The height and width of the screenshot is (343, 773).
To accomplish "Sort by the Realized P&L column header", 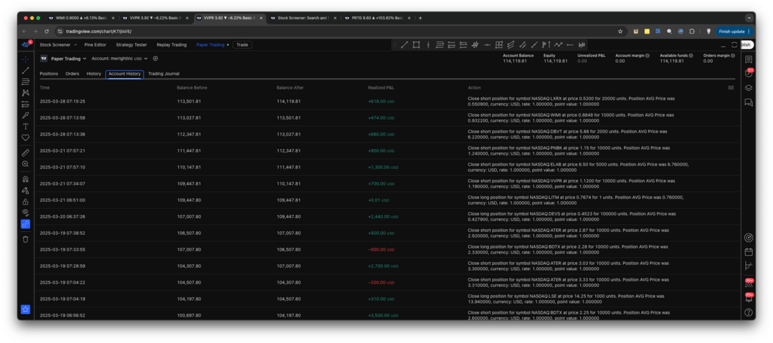I will pos(381,88).
